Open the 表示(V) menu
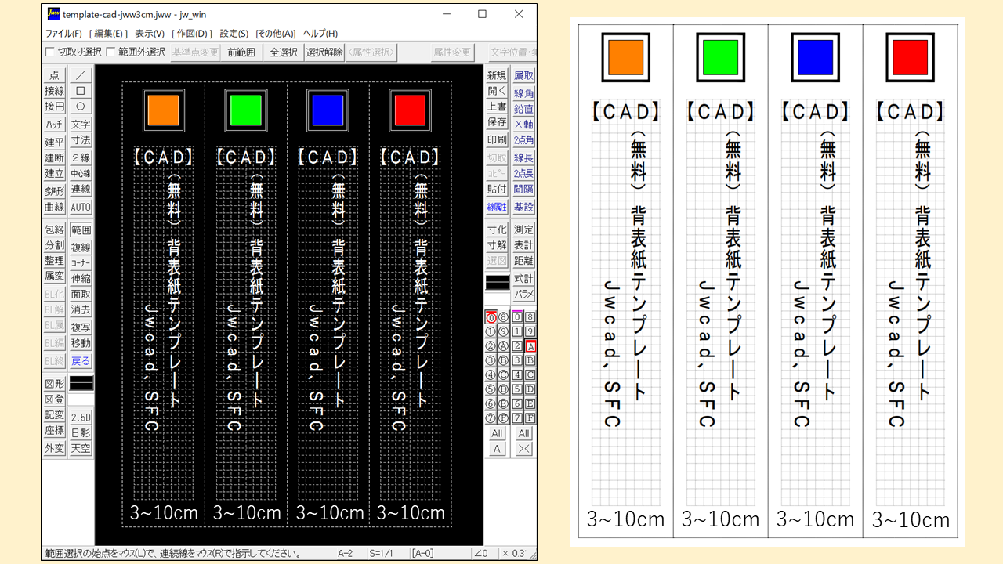The image size is (1003, 564). pos(150,34)
